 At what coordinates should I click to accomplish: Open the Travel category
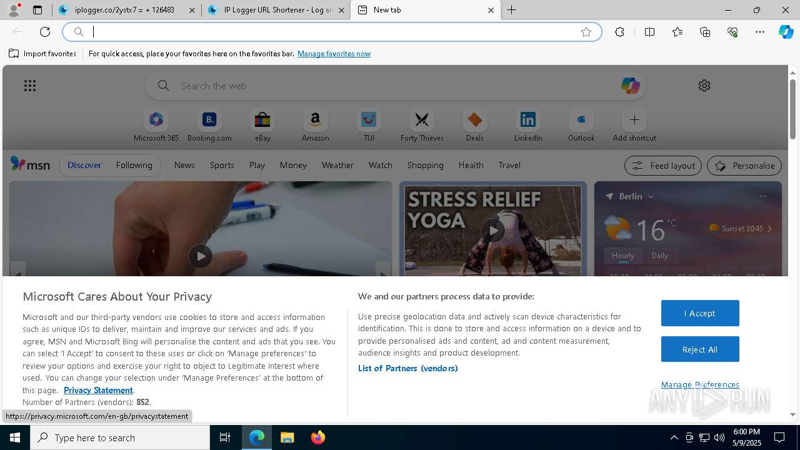tap(509, 165)
